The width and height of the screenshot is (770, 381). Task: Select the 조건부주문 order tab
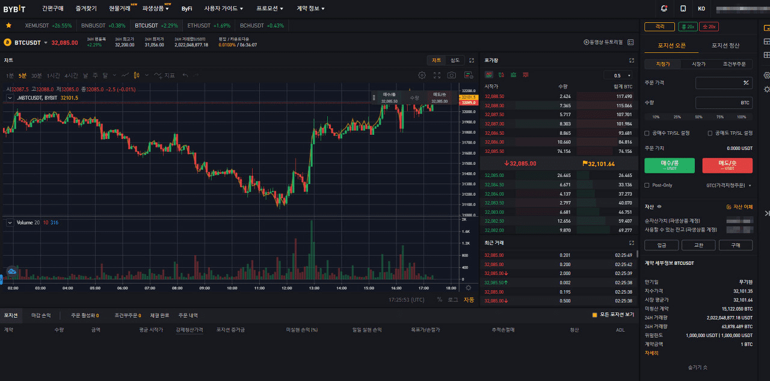[734, 64]
